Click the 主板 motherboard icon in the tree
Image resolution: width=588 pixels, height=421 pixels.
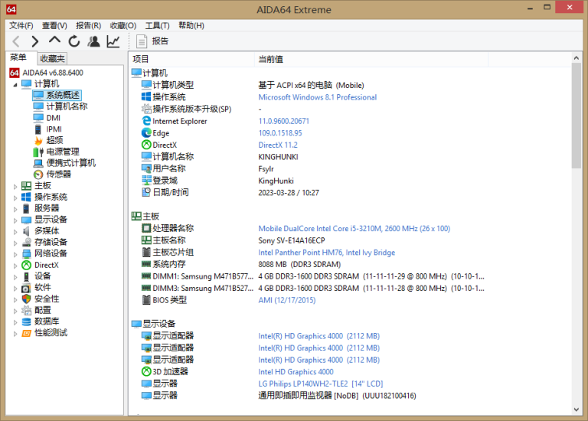26,185
